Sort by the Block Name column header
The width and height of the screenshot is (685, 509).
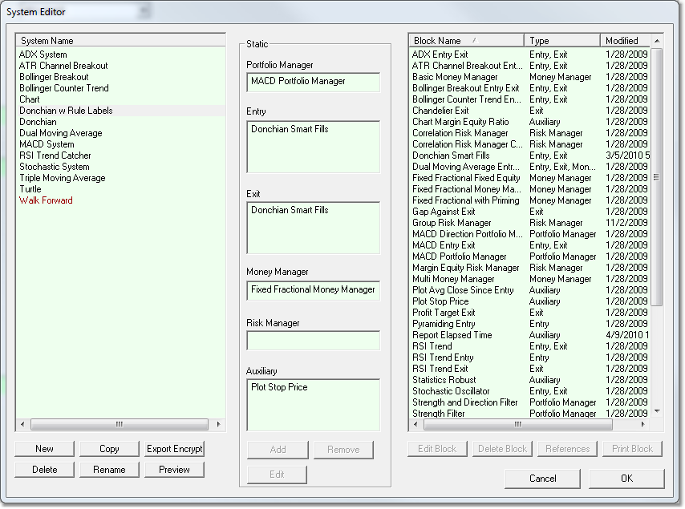tap(467, 41)
